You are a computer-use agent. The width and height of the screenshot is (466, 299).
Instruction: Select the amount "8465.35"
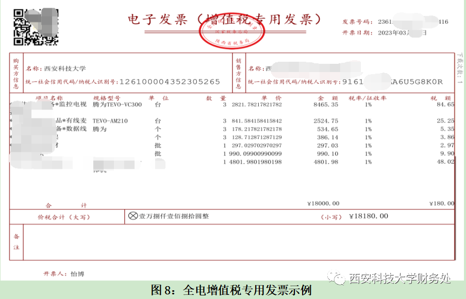(326, 104)
